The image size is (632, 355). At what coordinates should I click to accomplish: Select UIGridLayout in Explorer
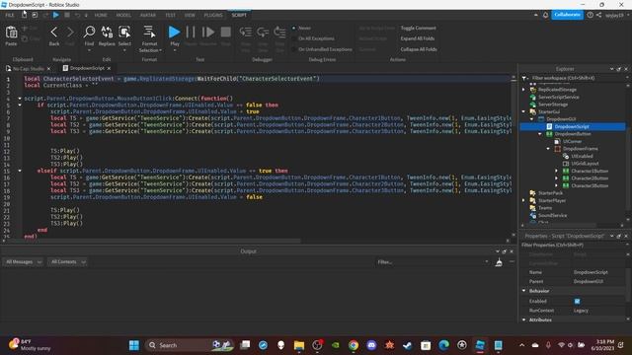(x=585, y=164)
